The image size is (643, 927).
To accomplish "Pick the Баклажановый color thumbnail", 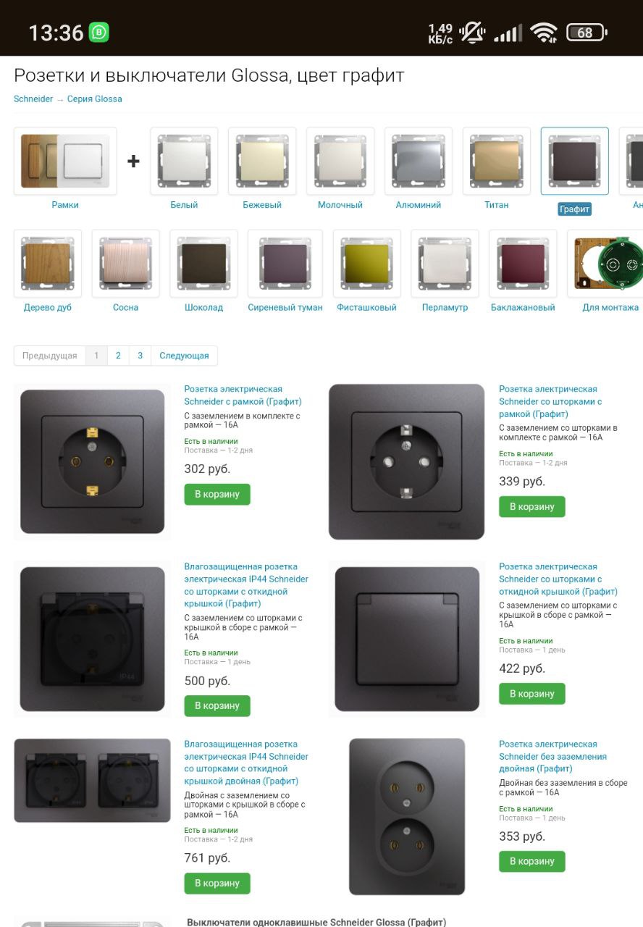I will tap(523, 264).
